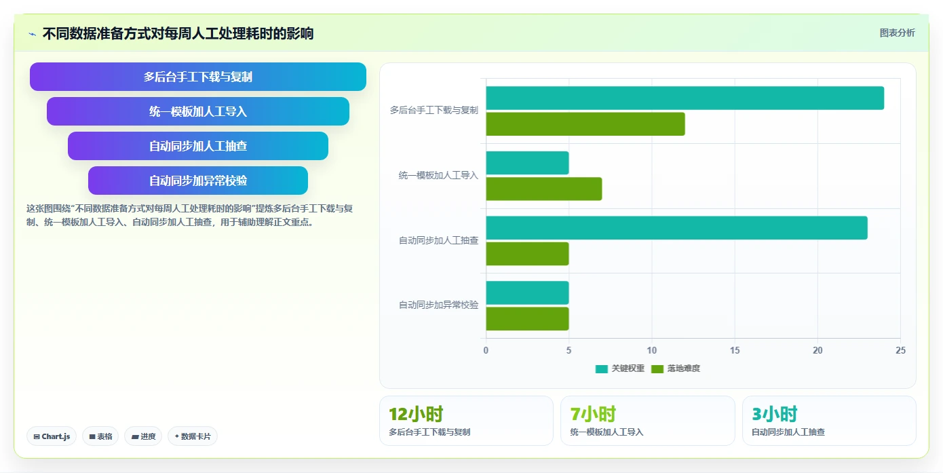Click the 自动同步加人工抽查 caption under 3小时
943x473 pixels.
pyautogui.click(x=788, y=432)
